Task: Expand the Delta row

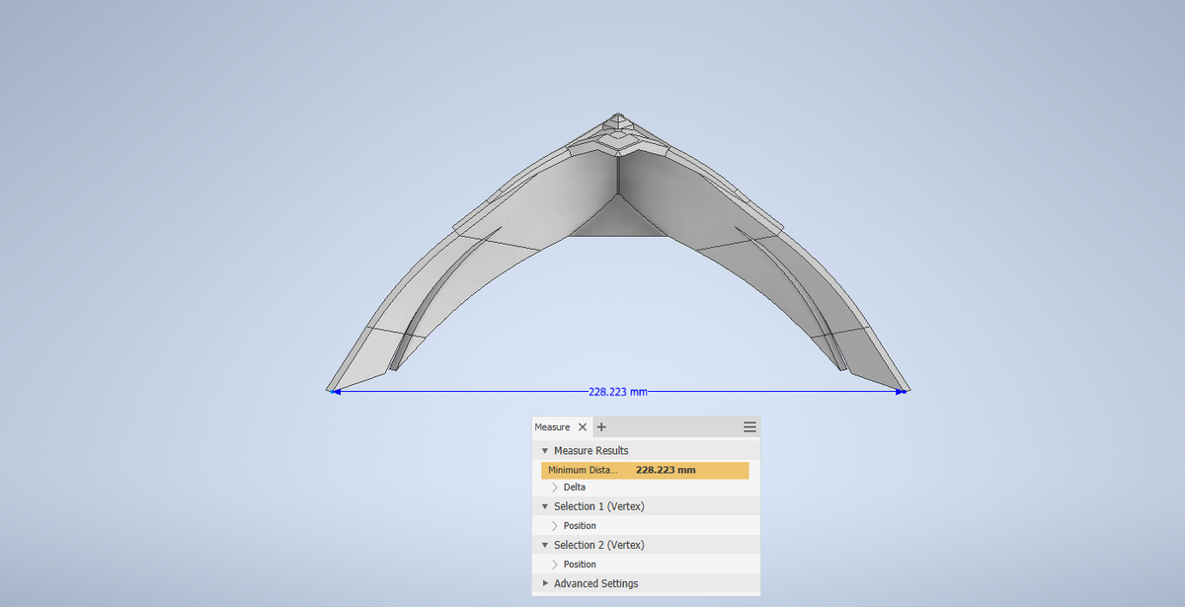Action: point(555,488)
